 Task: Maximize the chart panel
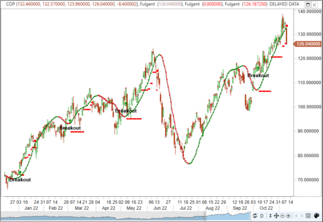(308, 4)
